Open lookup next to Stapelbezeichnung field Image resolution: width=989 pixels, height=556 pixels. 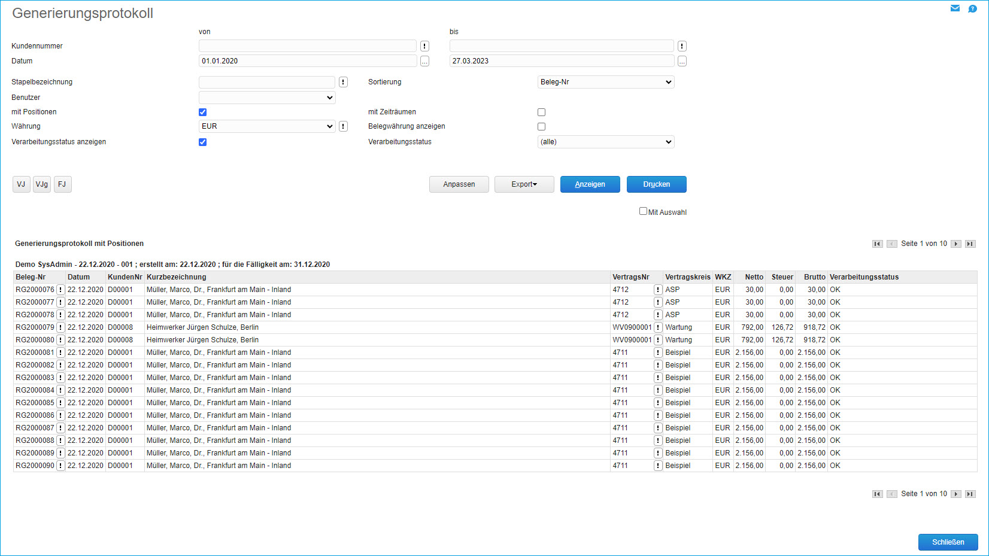(343, 82)
